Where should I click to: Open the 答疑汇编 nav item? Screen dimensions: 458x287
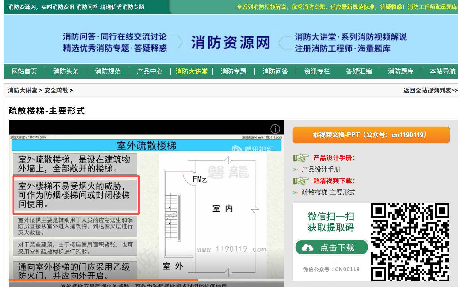359,71
